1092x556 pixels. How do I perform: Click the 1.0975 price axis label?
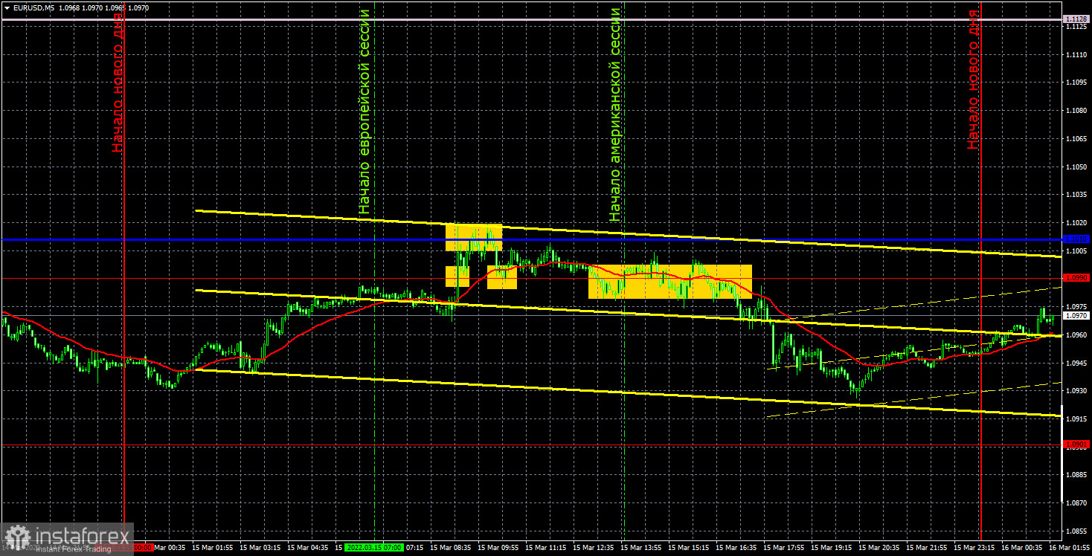[1076, 307]
